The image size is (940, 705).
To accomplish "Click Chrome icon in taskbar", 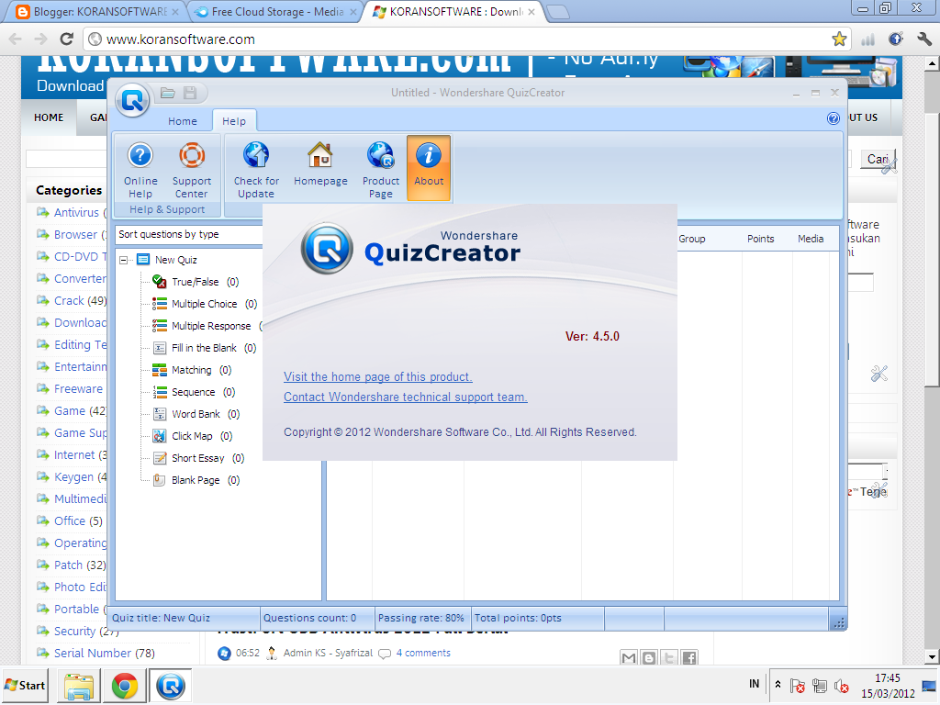I will (x=125, y=687).
